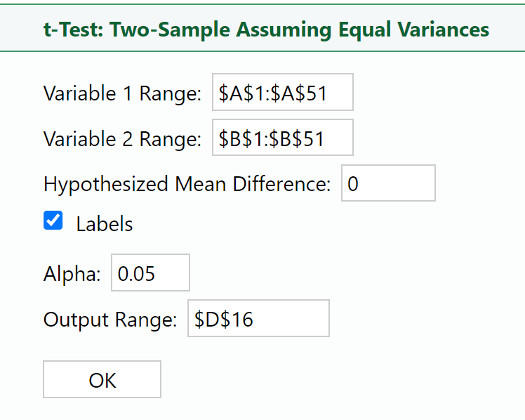Click the "Variable 2 Range:" label
The width and height of the screenshot is (525, 420).
(122, 139)
